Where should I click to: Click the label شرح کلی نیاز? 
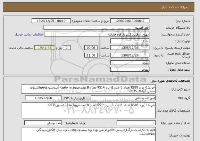(181, 89)
